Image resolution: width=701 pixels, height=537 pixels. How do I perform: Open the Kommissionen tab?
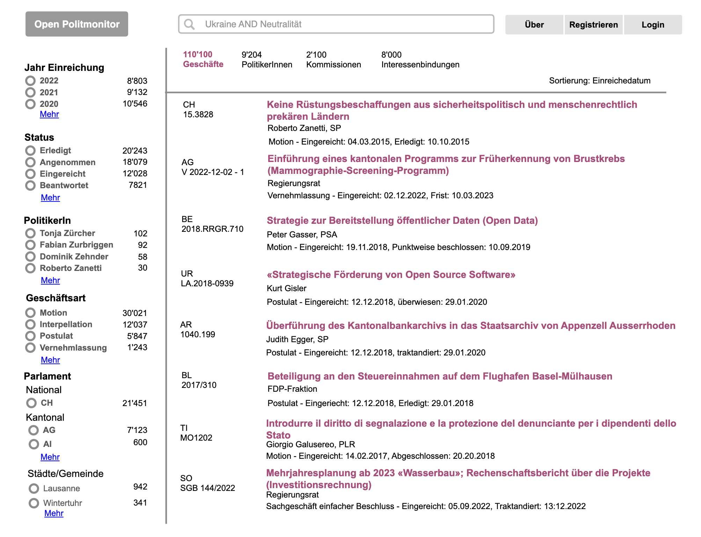point(333,60)
